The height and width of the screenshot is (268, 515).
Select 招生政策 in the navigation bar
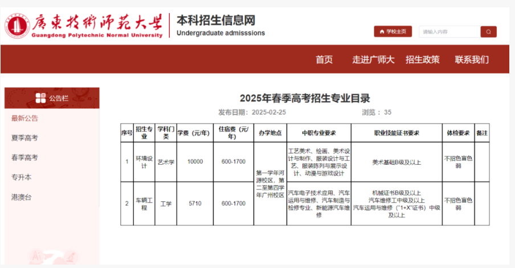[x=422, y=59]
